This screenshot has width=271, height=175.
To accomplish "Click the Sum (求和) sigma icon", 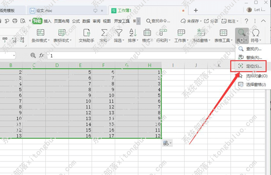I will [x=104, y=33].
